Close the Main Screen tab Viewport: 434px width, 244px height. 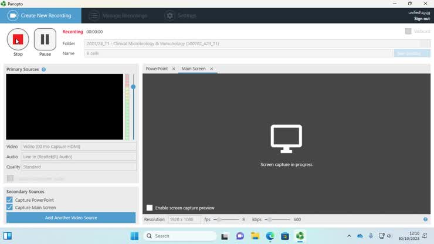coord(212,69)
